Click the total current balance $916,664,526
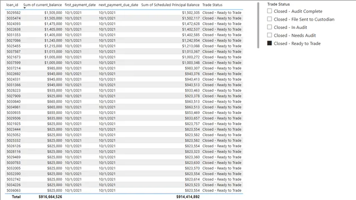Screen dimensions: 356x200 coord(50,197)
